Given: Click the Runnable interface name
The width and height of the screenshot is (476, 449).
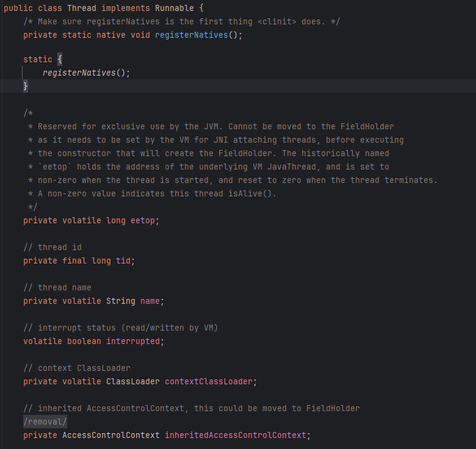Looking at the screenshot, I should [x=175, y=8].
